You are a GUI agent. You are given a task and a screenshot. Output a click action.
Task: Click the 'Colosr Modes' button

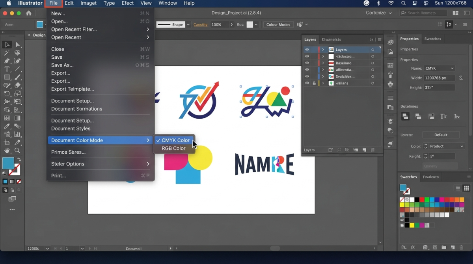click(x=278, y=24)
